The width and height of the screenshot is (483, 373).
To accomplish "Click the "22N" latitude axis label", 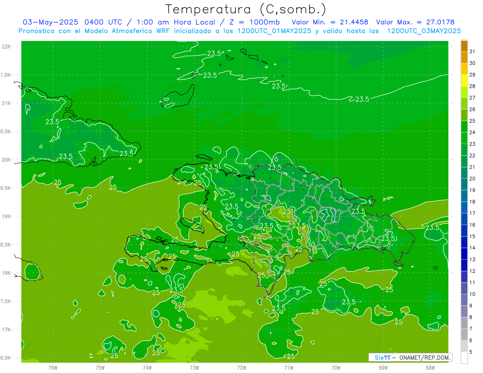I will click(x=6, y=47).
